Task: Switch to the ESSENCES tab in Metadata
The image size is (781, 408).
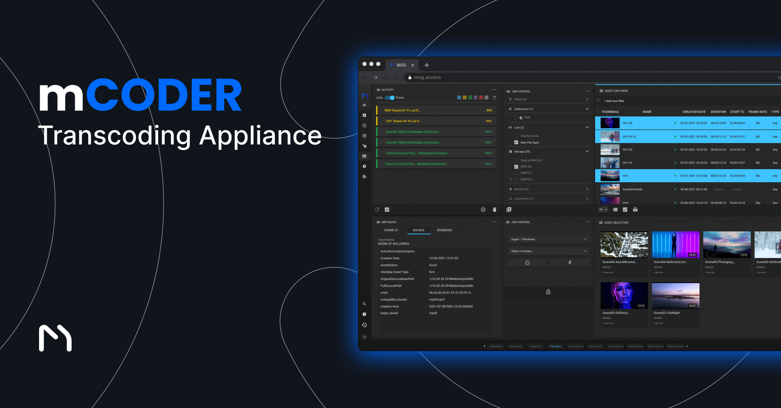Action: click(445, 230)
